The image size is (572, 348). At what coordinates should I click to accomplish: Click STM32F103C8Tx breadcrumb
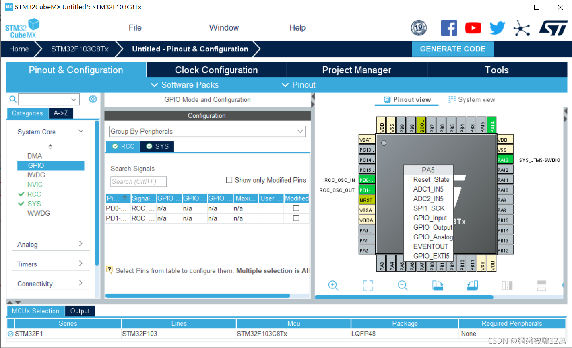80,49
